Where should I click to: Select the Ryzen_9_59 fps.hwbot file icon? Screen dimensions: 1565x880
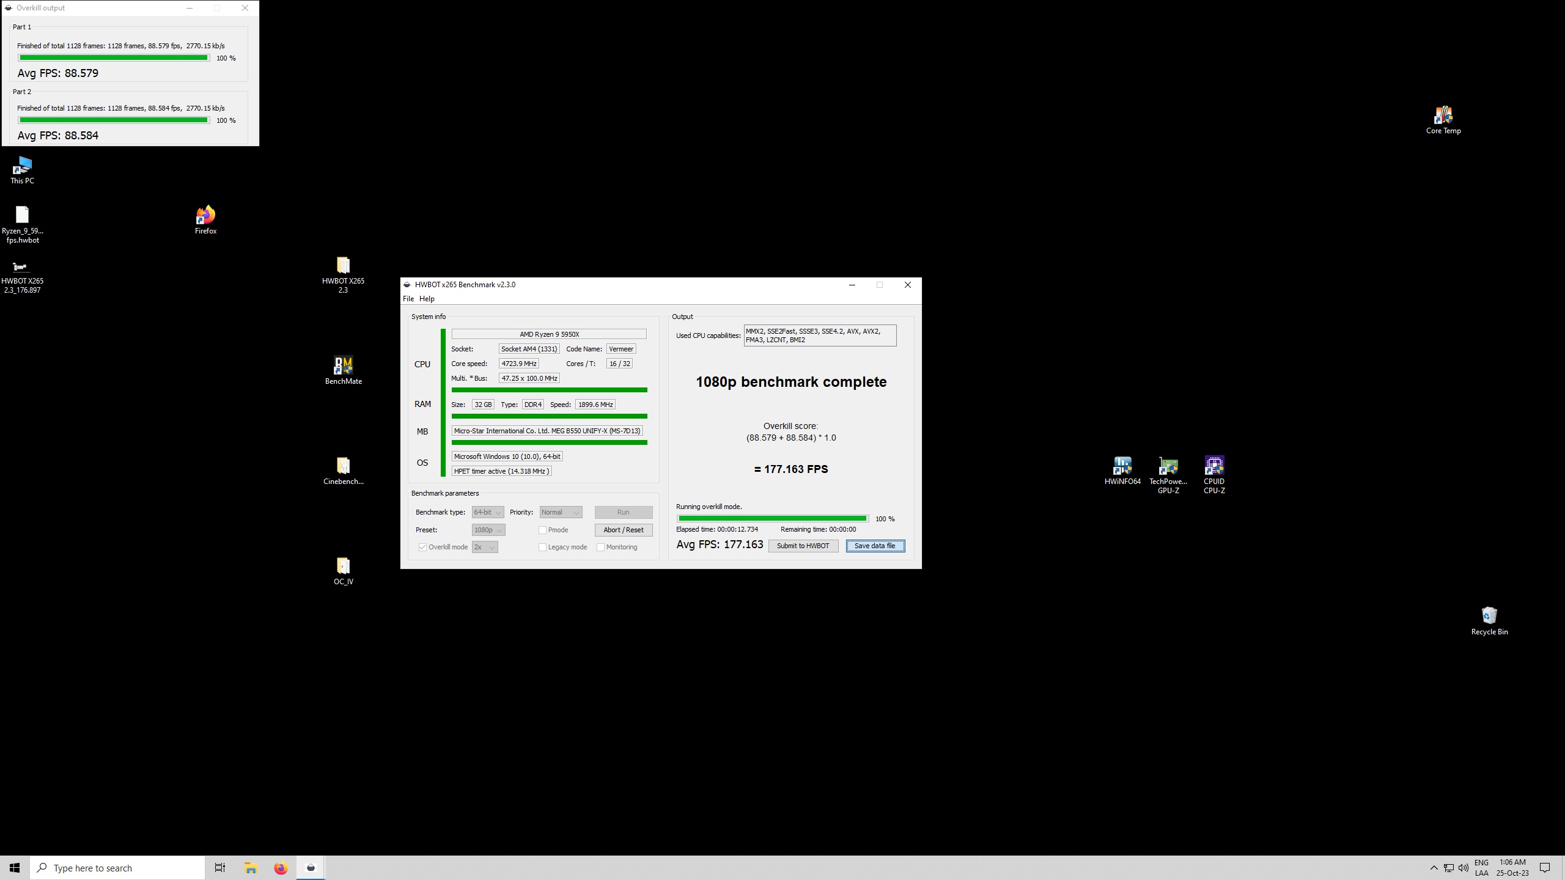coord(23,225)
